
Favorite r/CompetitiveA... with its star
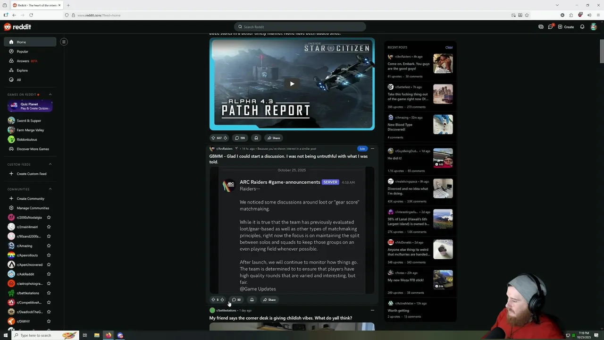(x=49, y=302)
